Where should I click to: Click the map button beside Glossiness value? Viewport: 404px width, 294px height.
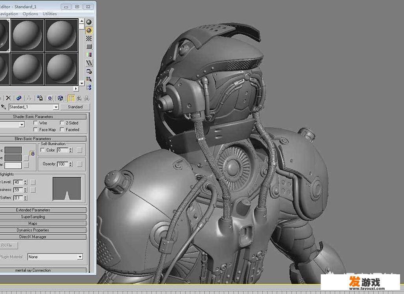coord(33,190)
